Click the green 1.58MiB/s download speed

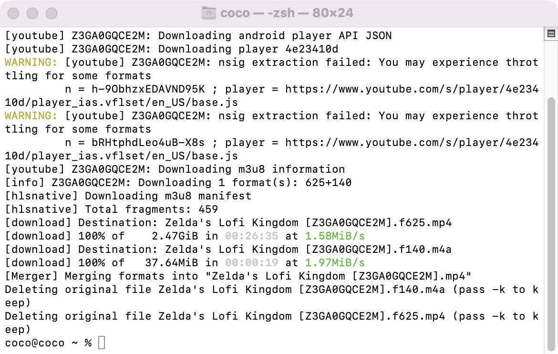335,236
